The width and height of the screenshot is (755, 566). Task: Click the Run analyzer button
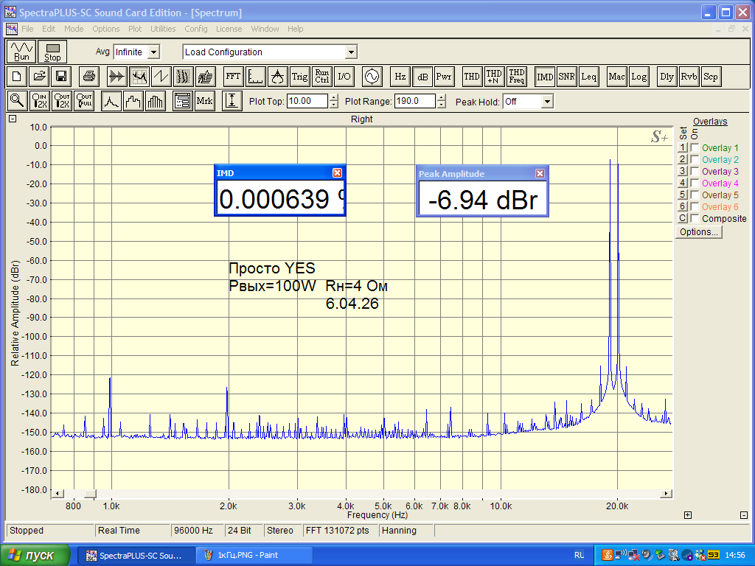(21, 52)
